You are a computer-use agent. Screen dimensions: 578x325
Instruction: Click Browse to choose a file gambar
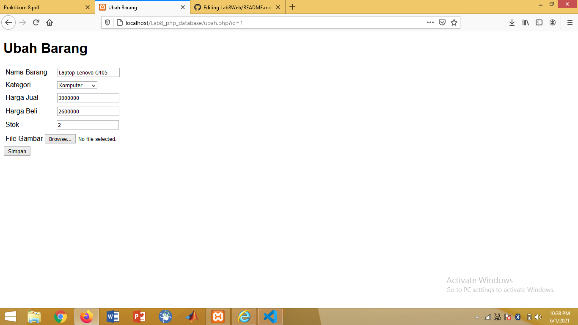click(60, 139)
